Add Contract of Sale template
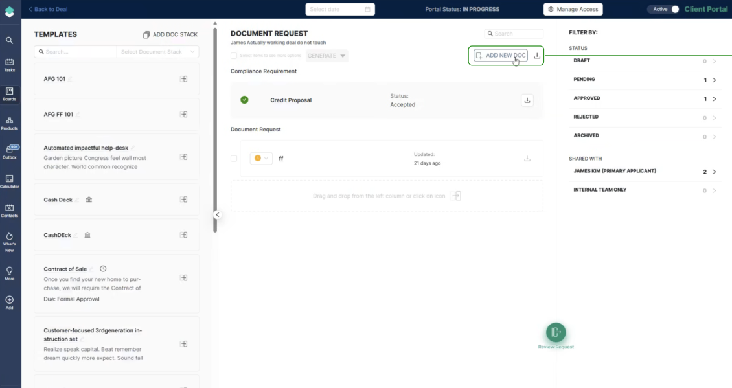This screenshot has height=388, width=732. click(184, 278)
